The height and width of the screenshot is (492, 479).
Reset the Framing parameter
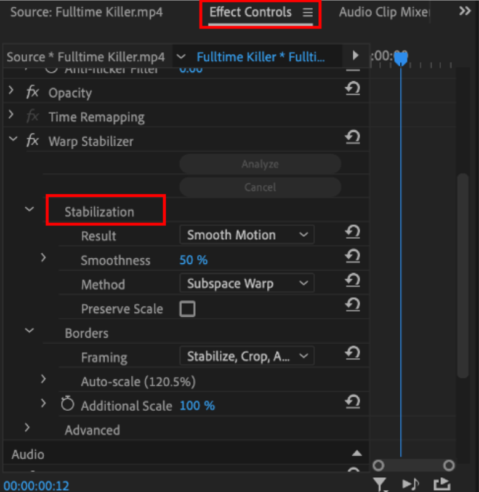point(352,353)
